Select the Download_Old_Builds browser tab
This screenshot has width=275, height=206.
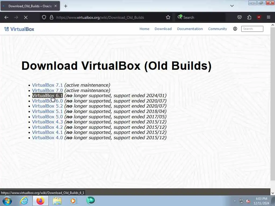pyautogui.click(x=30, y=6)
